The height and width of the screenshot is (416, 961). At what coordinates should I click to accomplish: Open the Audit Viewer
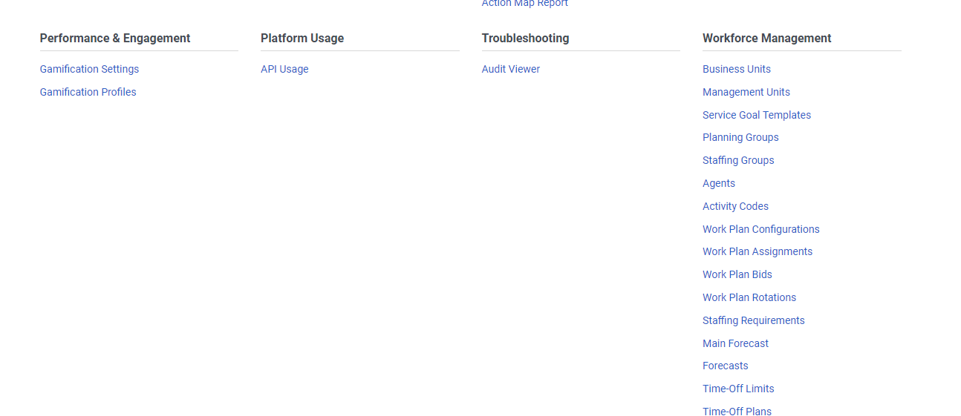510,69
